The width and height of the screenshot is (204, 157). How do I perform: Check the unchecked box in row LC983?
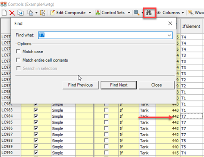click(x=106, y=110)
